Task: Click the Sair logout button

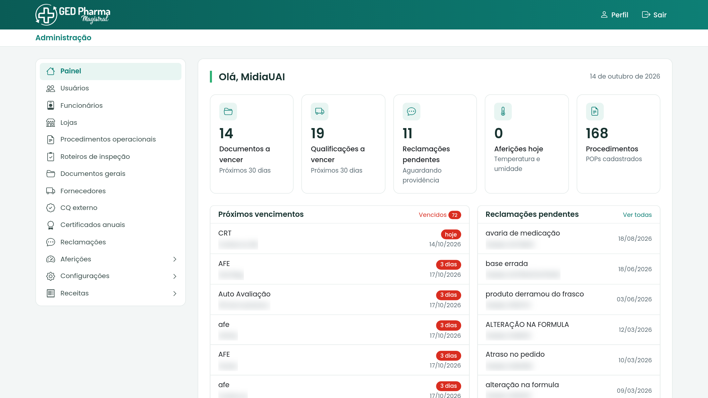Action: tap(654, 15)
